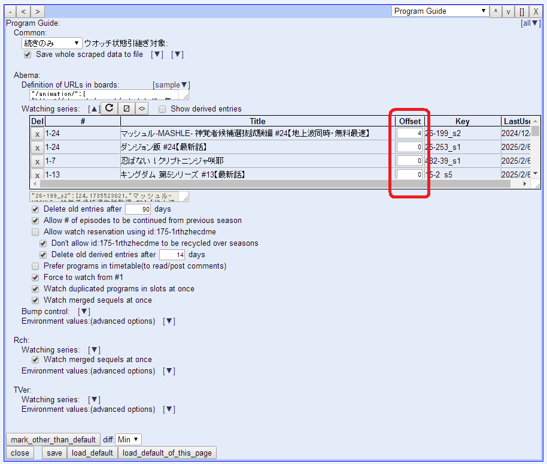Enable Prefer programs in timetable checkbox
Image resolution: width=547 pixels, height=464 pixels.
tap(35, 266)
